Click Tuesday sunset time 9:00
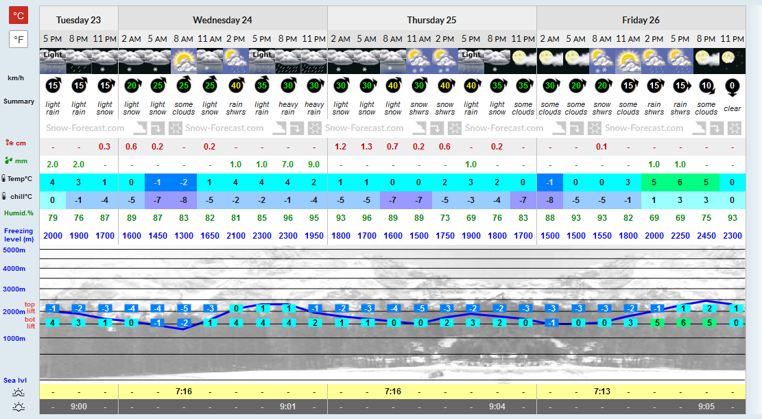The height and width of the screenshot is (419, 762). [x=79, y=407]
